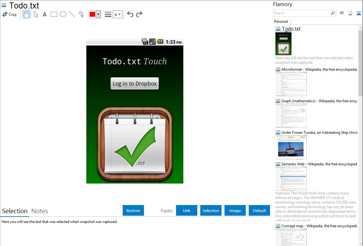Click the new page document icon
The image size is (363, 246).
[x=350, y=13]
